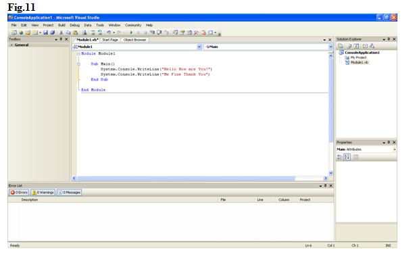Viewport: 419px width, 255px height.
Task: Open the Module1 class dropdown arrow
Action: pos(199,47)
